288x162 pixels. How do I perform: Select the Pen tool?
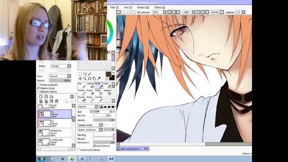click(x=82, y=85)
